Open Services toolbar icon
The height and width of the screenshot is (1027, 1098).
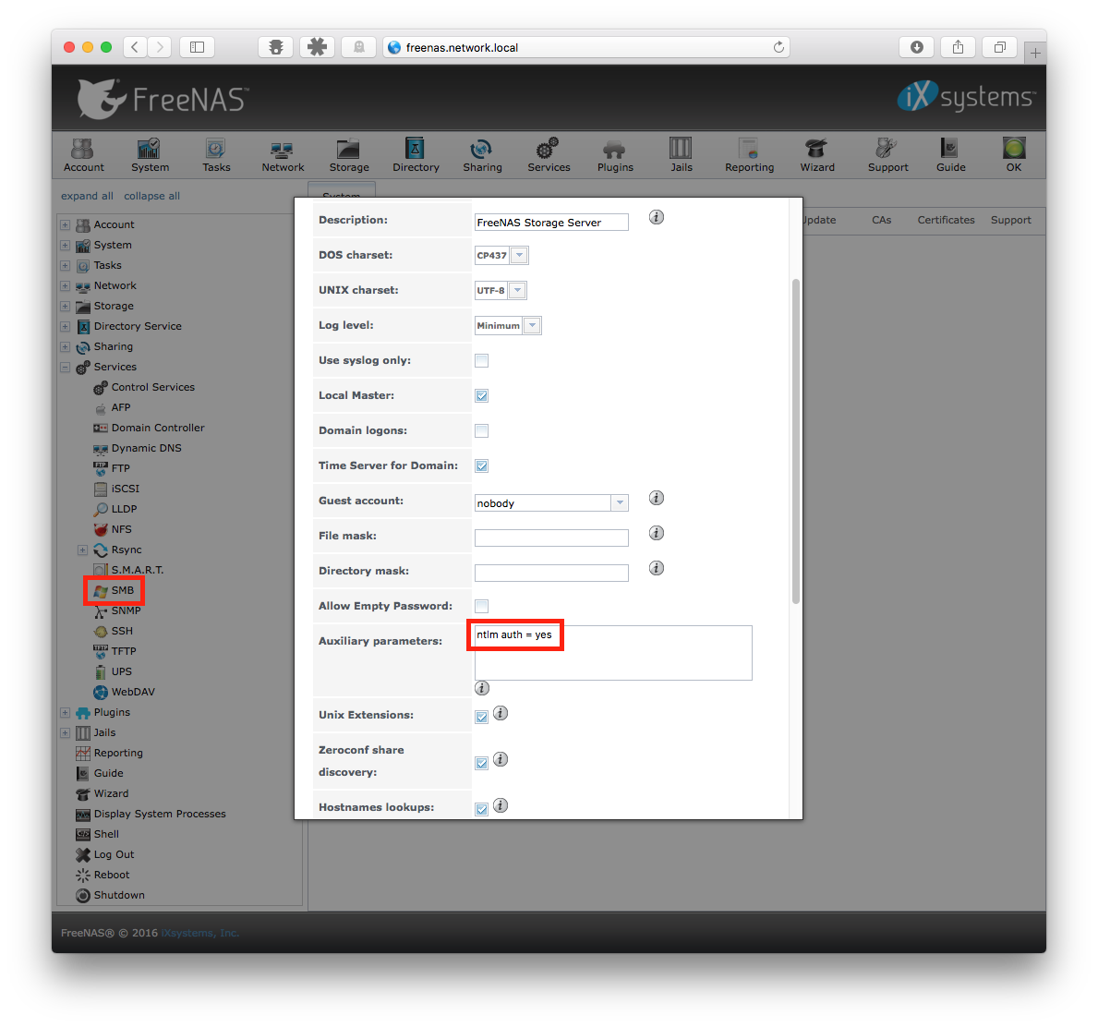[549, 155]
